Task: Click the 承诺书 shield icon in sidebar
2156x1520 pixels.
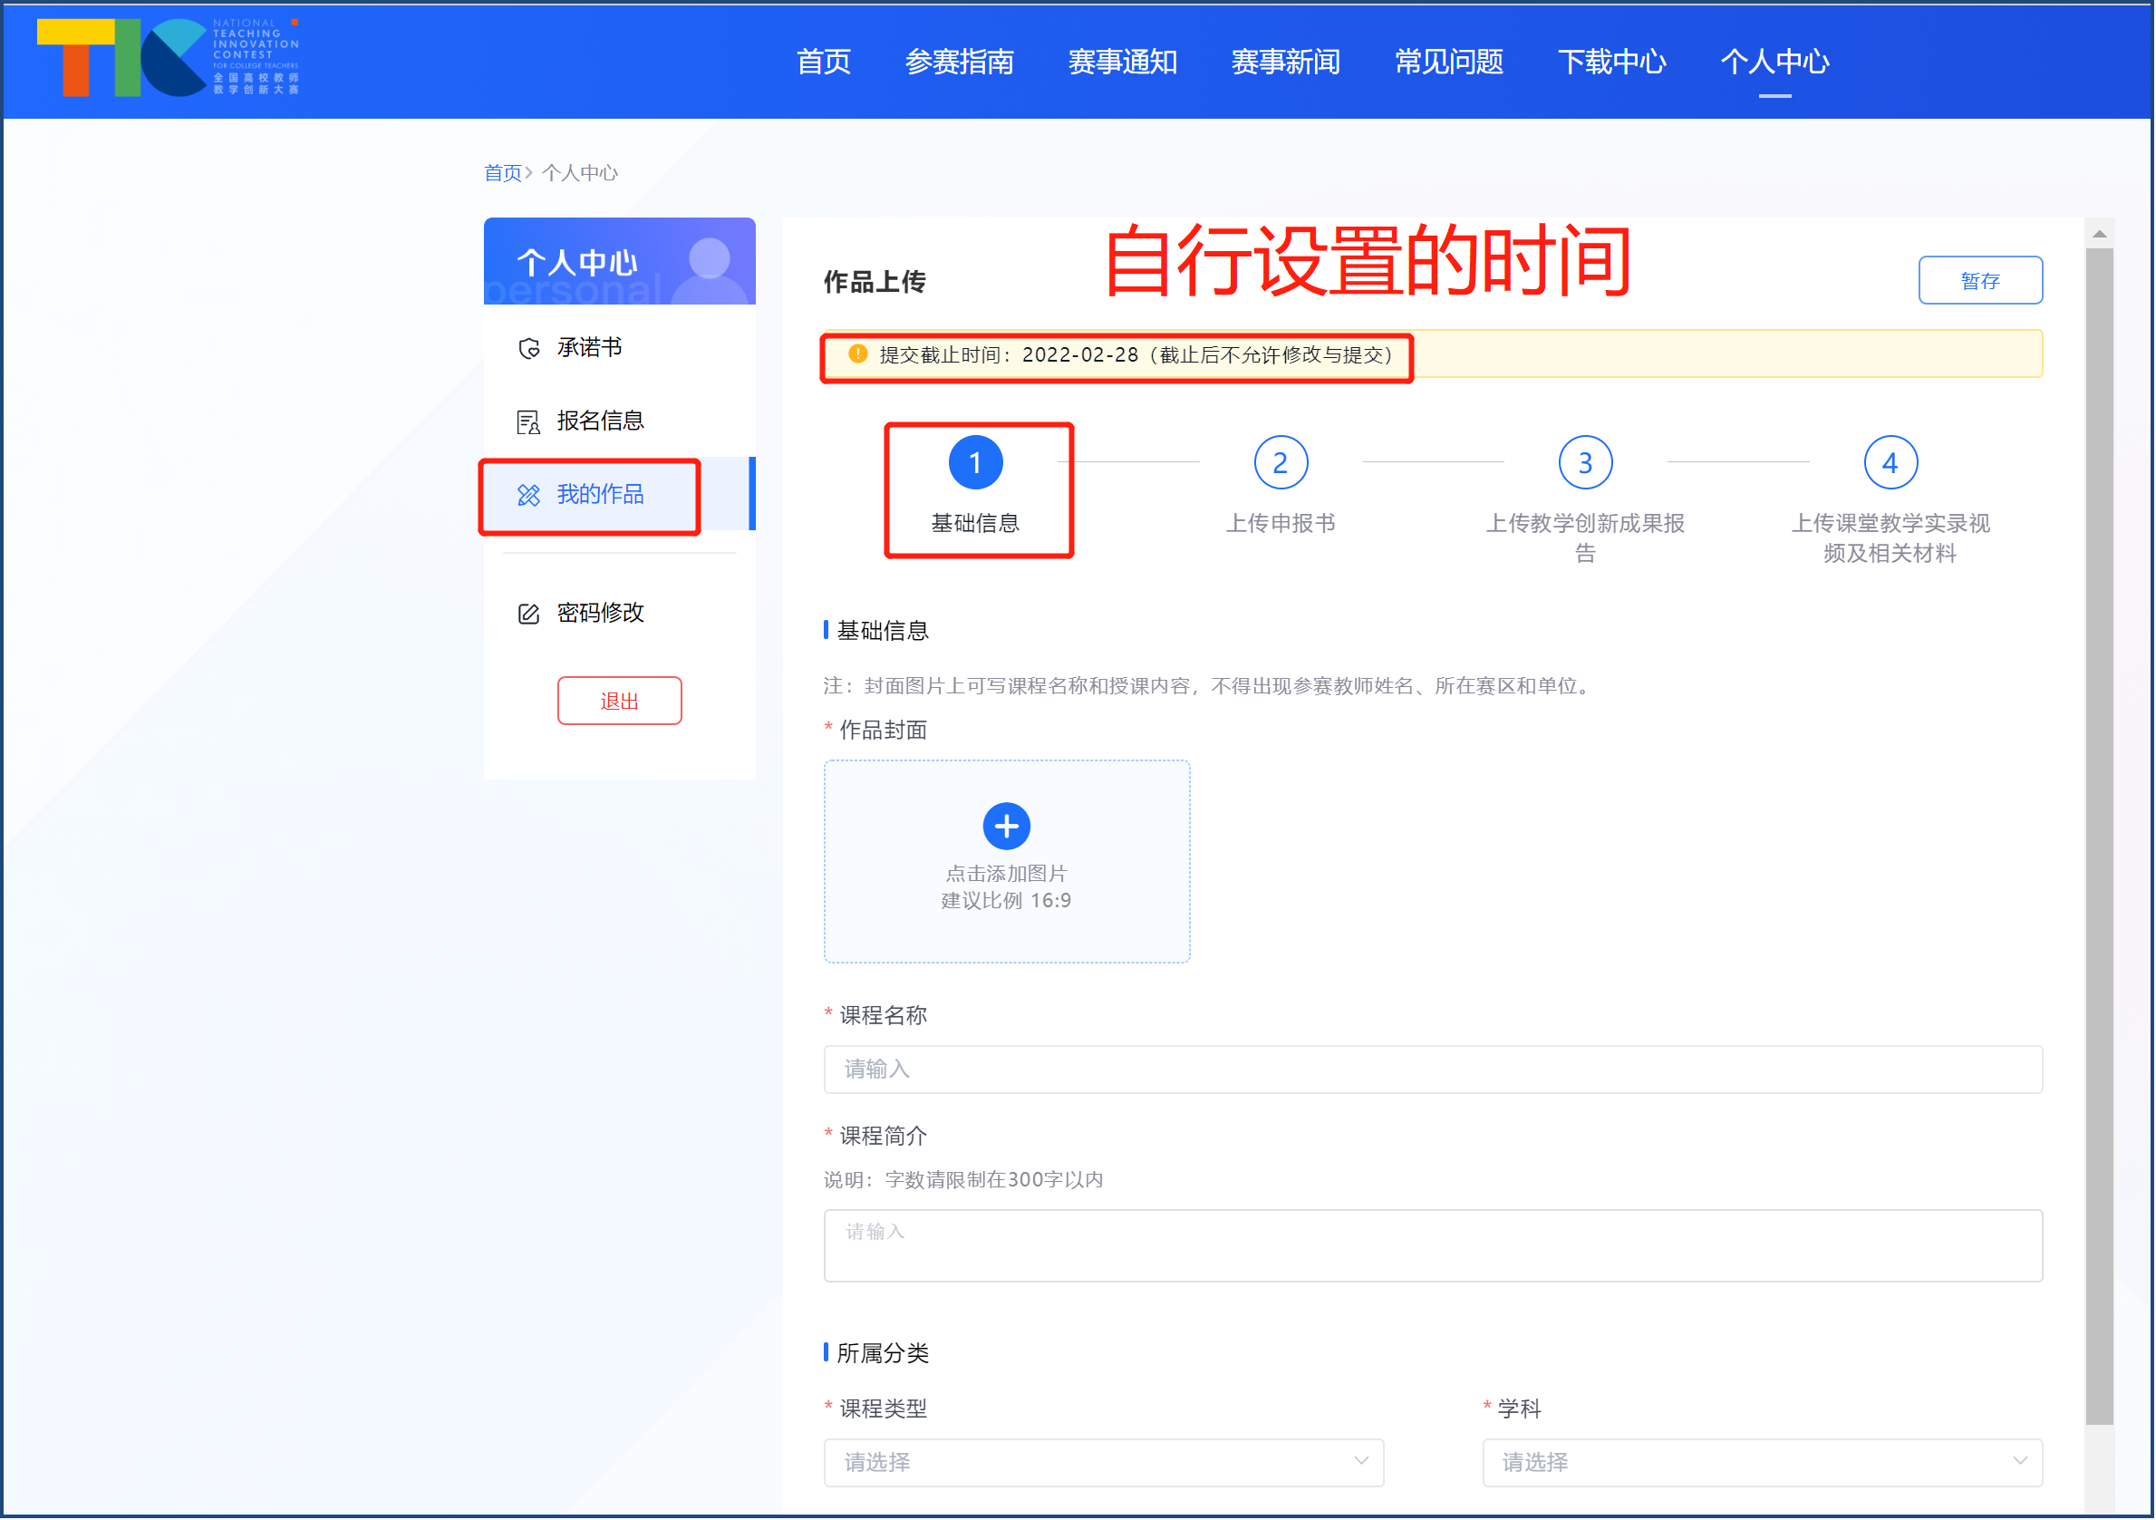Action: [x=528, y=346]
